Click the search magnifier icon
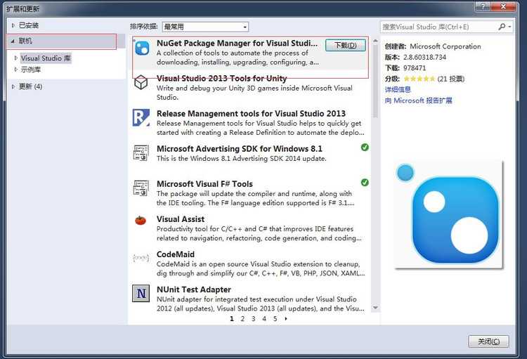The image size is (527, 359). 502,27
